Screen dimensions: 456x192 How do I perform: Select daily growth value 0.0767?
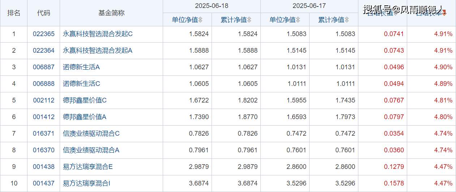(394, 100)
